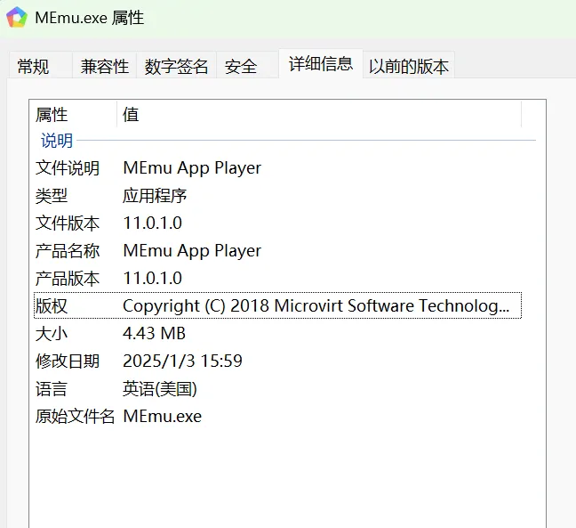Click the 11.0.1.0 value beside 文件版本
This screenshot has width=576, height=528.
153,223
